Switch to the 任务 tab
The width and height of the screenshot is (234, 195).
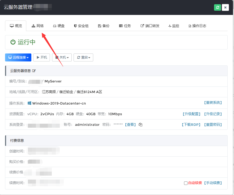pyautogui.click(x=125, y=26)
